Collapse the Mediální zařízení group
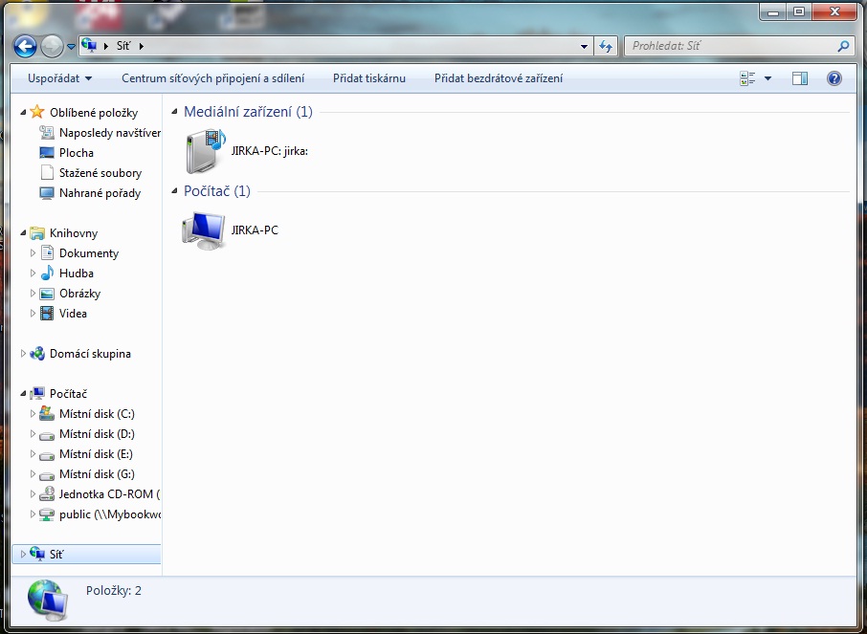 (174, 112)
